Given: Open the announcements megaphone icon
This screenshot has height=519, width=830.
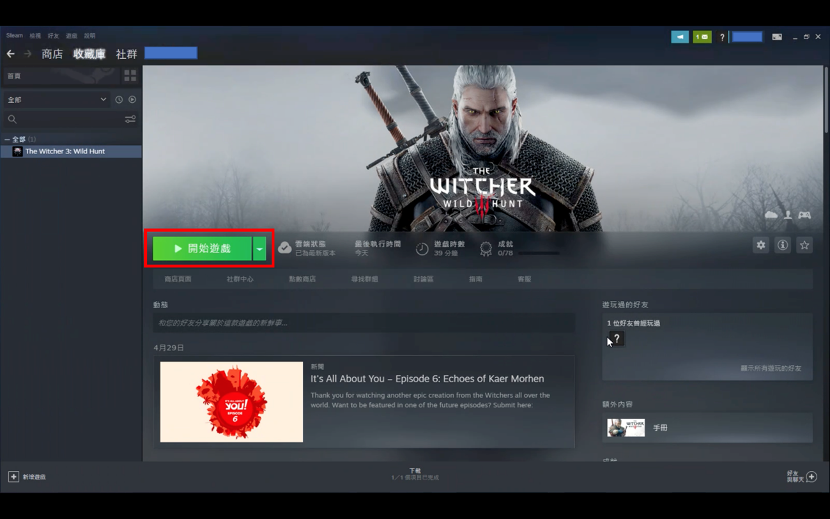Looking at the screenshot, I should click(679, 37).
